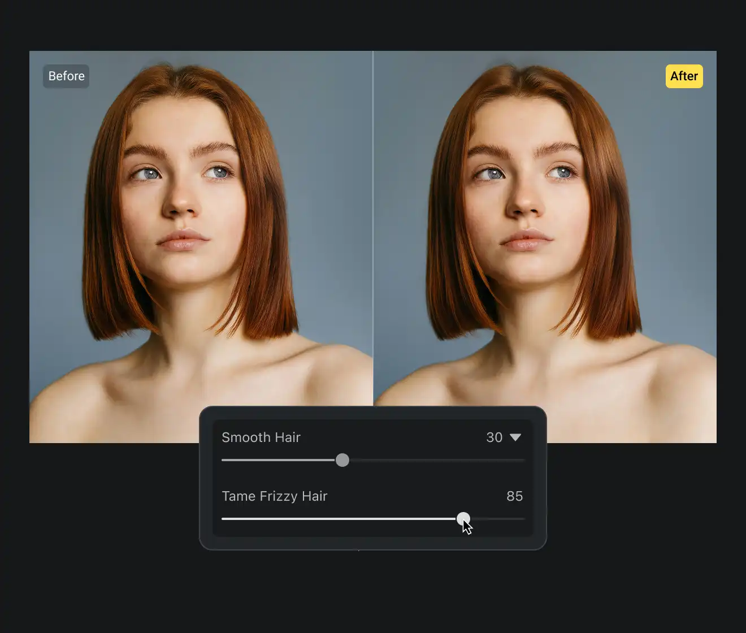This screenshot has height=633, width=746.
Task: Click the Before label badge
Action: tap(66, 76)
